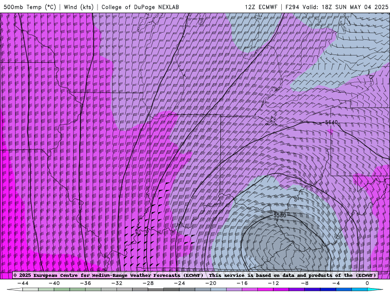Click the ECMWF copyright notice banner
The width and height of the screenshot is (390, 292).
point(195,275)
